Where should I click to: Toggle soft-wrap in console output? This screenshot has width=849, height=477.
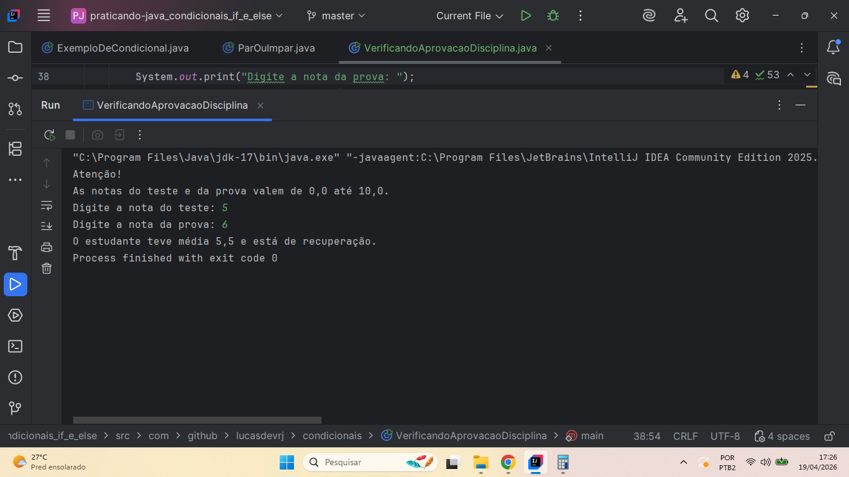[47, 205]
